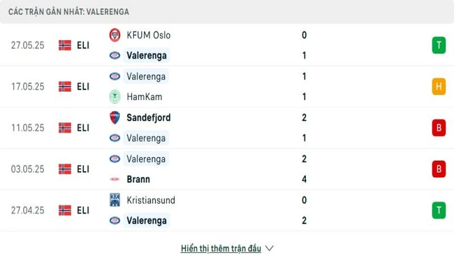Click red B badge for Sandefjord match
454x255 pixels.
coord(438,128)
